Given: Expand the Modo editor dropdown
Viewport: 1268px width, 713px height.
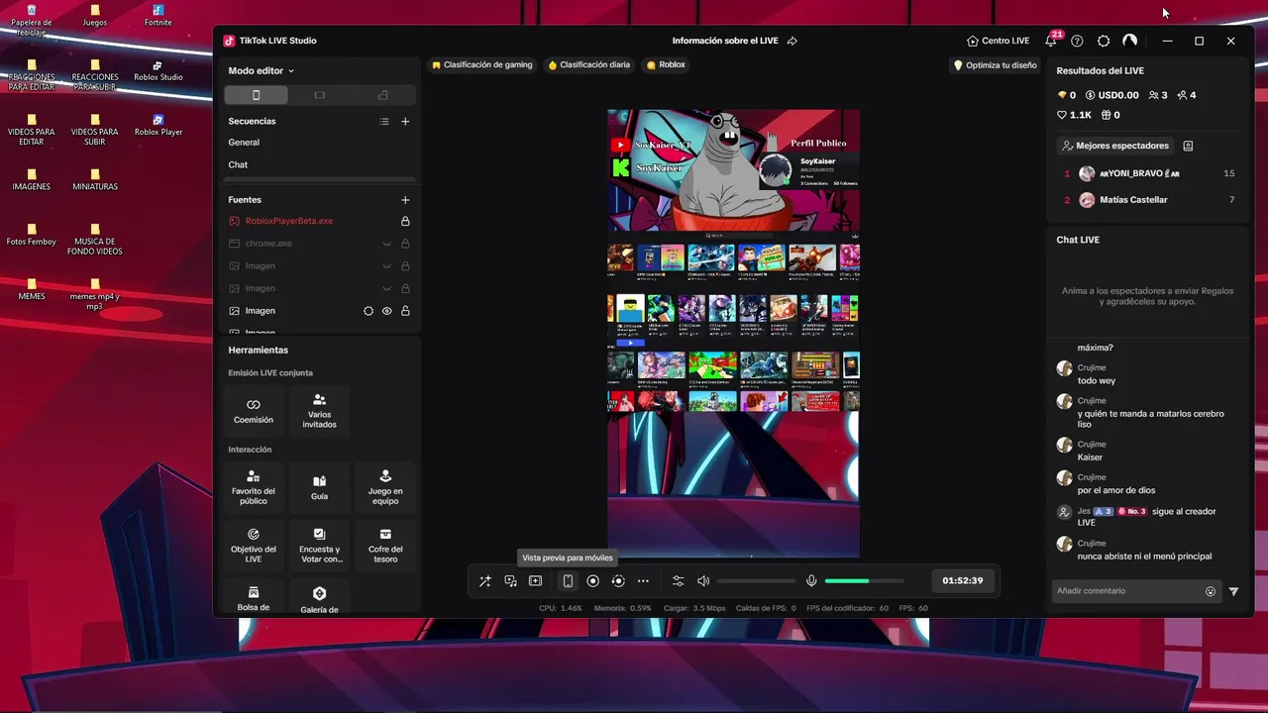Looking at the screenshot, I should pos(261,71).
